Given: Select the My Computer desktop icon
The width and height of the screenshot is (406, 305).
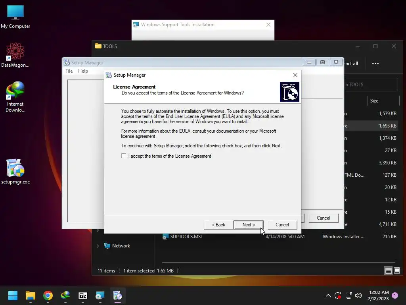Looking at the screenshot, I should click(15, 17).
